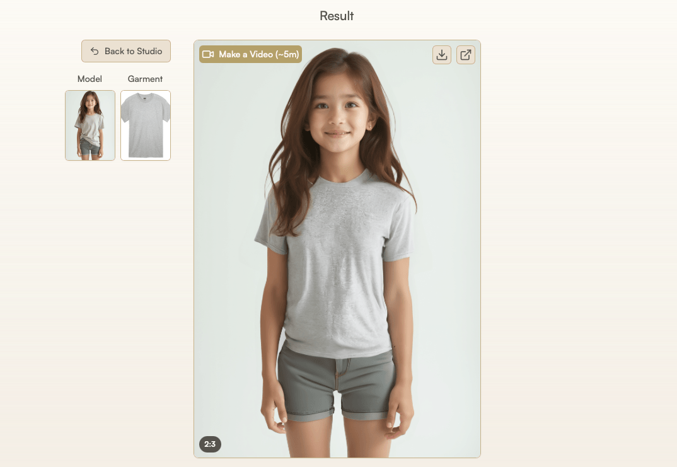
Task: Click the large result image preview
Action: [x=337, y=249]
